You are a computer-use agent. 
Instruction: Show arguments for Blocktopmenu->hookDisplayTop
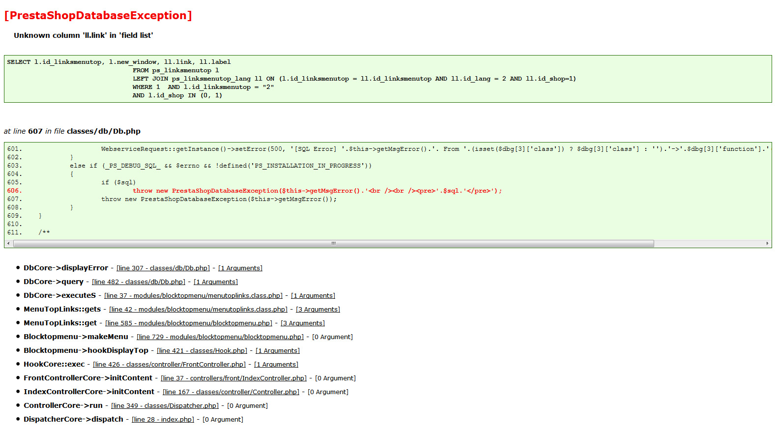point(278,351)
